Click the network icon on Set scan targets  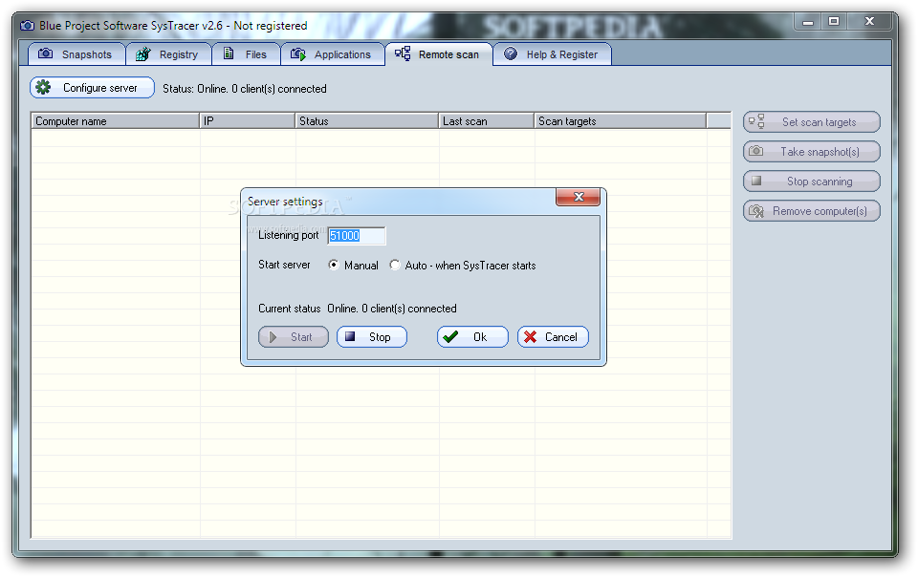(756, 121)
